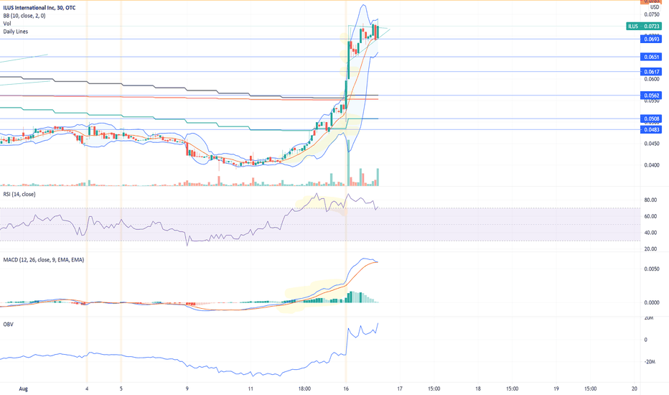This screenshot has height=395, width=669.
Task: Select the Vol indicator label
Action: [7, 24]
